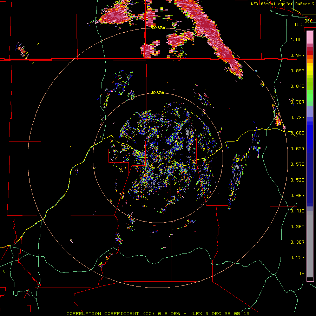
Task: Click the 0.253 legend value
Action: tap(297, 258)
